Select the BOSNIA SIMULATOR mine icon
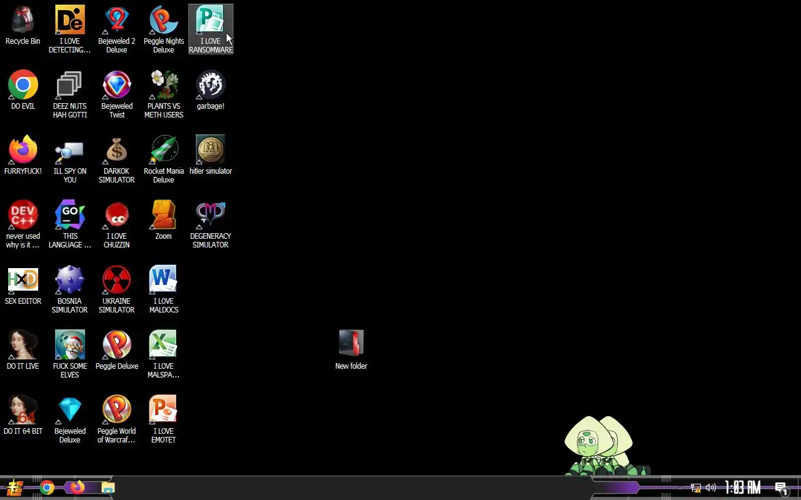 pyautogui.click(x=69, y=289)
